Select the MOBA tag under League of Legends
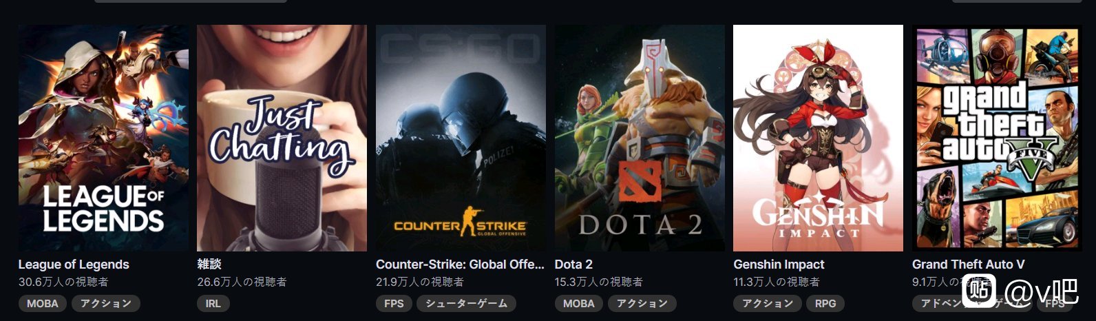This screenshot has height=321, width=1096. click(x=43, y=303)
